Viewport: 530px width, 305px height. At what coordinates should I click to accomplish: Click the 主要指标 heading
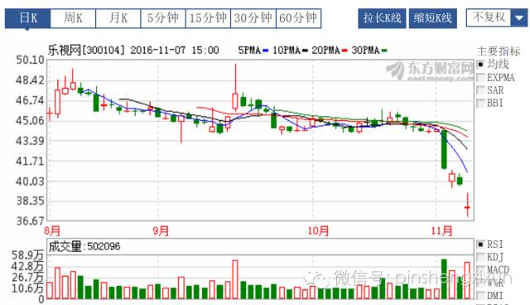pyautogui.click(x=499, y=51)
